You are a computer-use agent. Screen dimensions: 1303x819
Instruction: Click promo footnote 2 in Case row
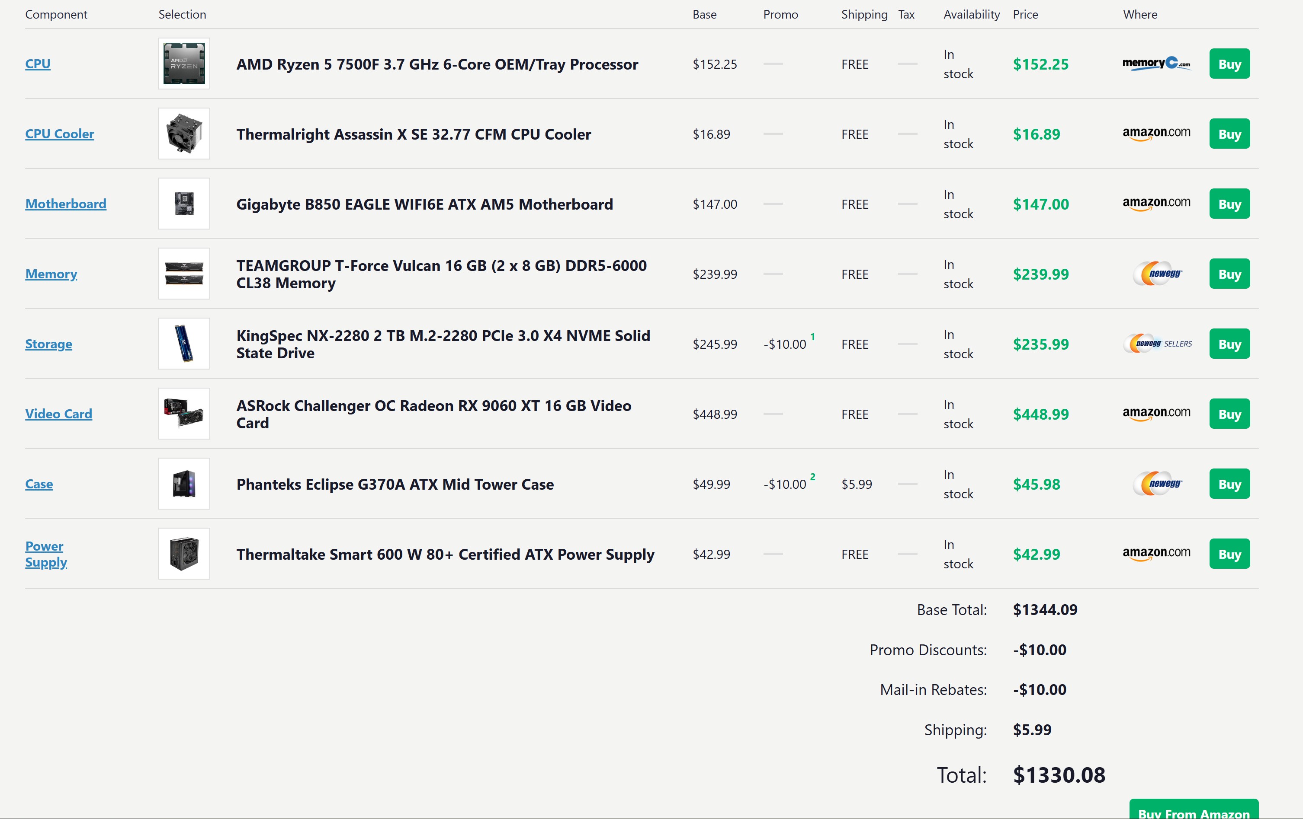(x=812, y=477)
